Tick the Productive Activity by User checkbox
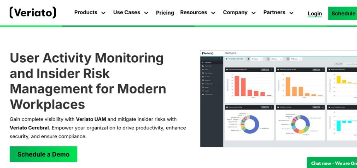This screenshot has width=357, height=168. pos(278,70)
